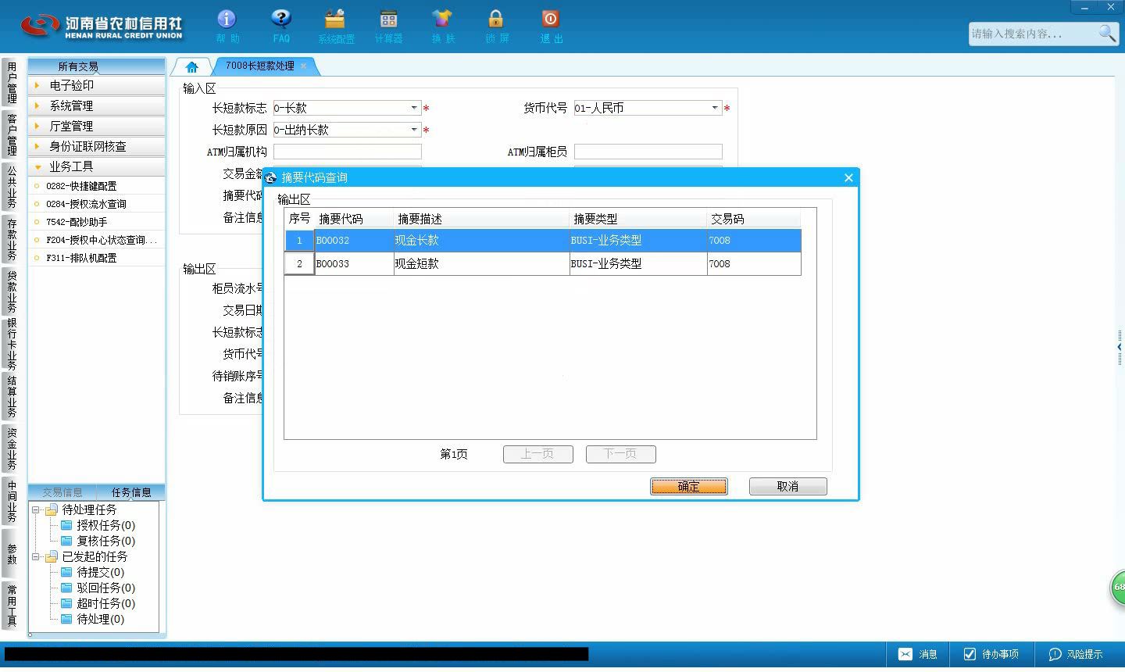The image size is (1125, 672).
Task: Open the 货币代号 currency dropdown
Action: tap(715, 108)
